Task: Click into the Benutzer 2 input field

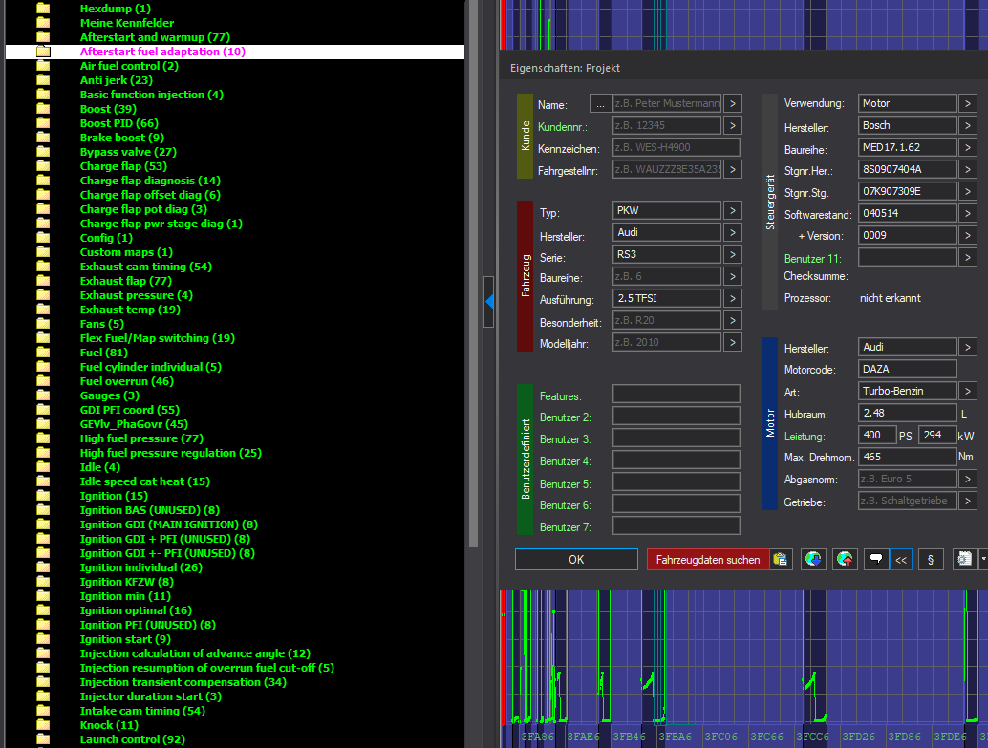Action: click(677, 416)
